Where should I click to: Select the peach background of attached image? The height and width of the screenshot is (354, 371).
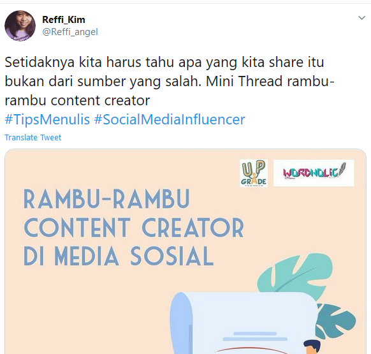[94, 308]
